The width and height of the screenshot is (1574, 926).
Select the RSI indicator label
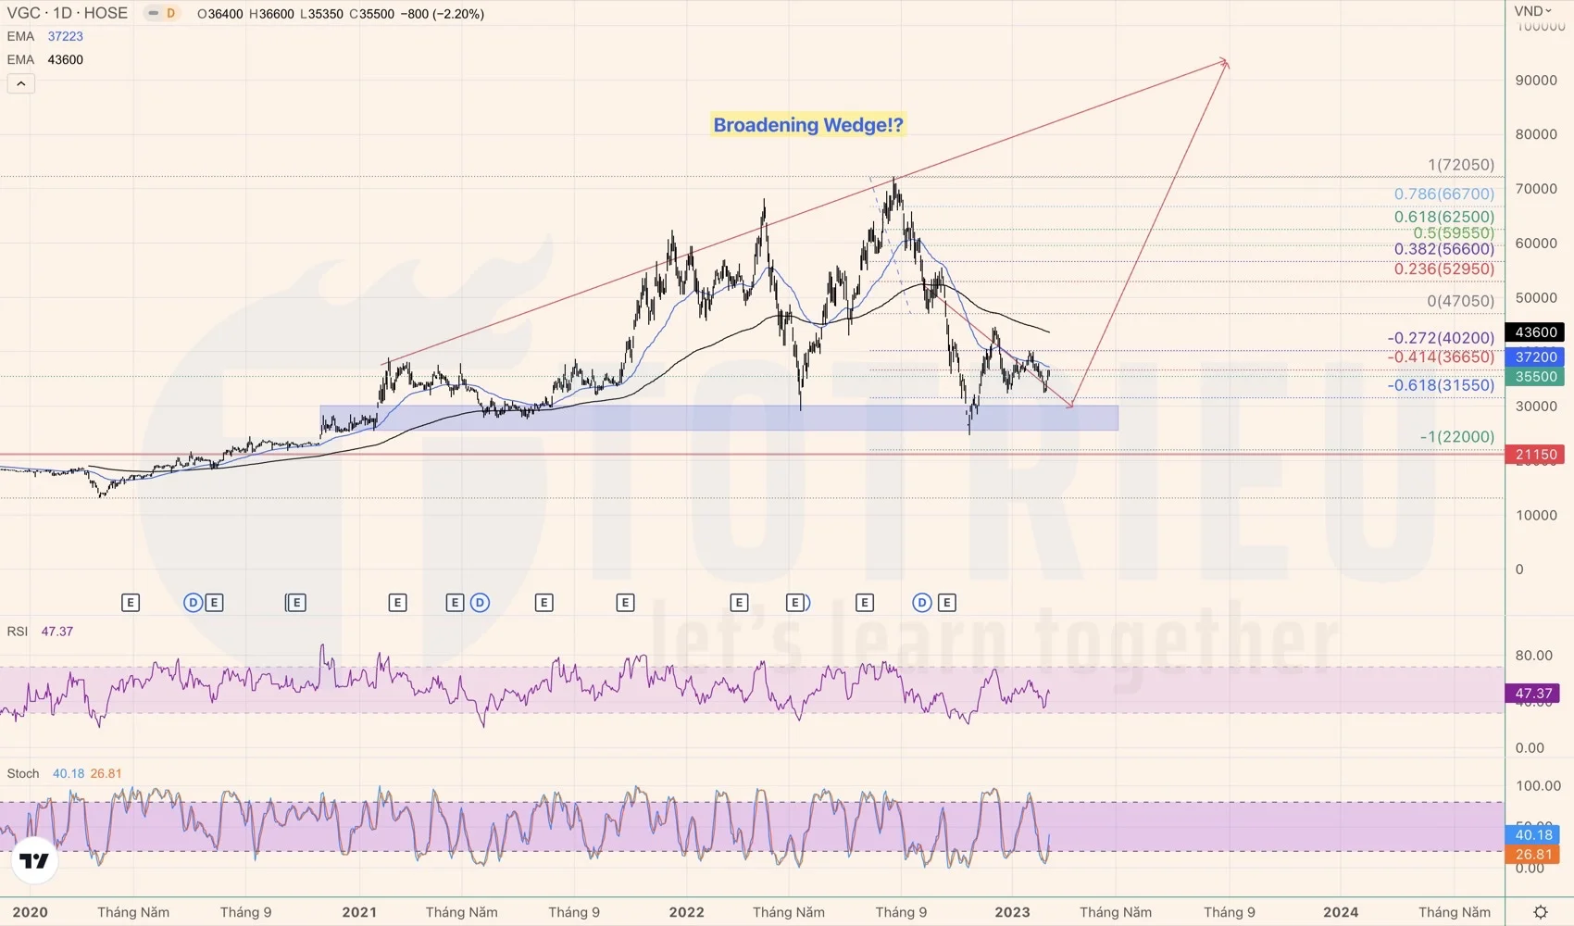click(18, 632)
